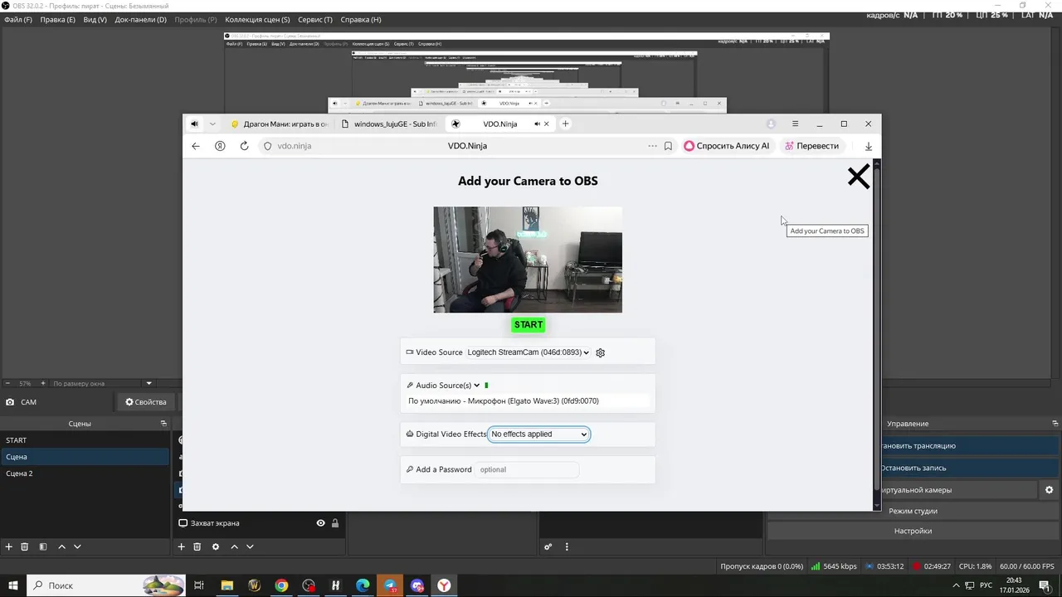Click the green START button
Viewport: 1062px width, 597px height.
point(529,325)
